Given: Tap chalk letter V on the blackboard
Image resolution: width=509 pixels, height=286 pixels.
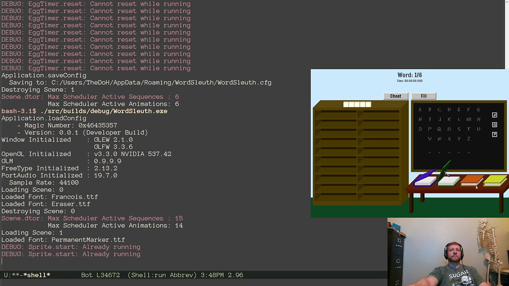Looking at the screenshot, I should coord(430,139).
